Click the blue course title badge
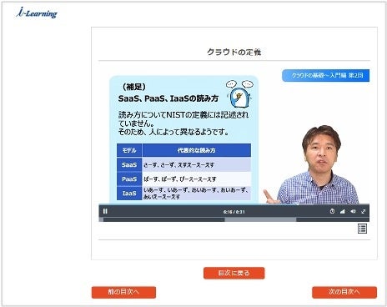 [x=325, y=75]
